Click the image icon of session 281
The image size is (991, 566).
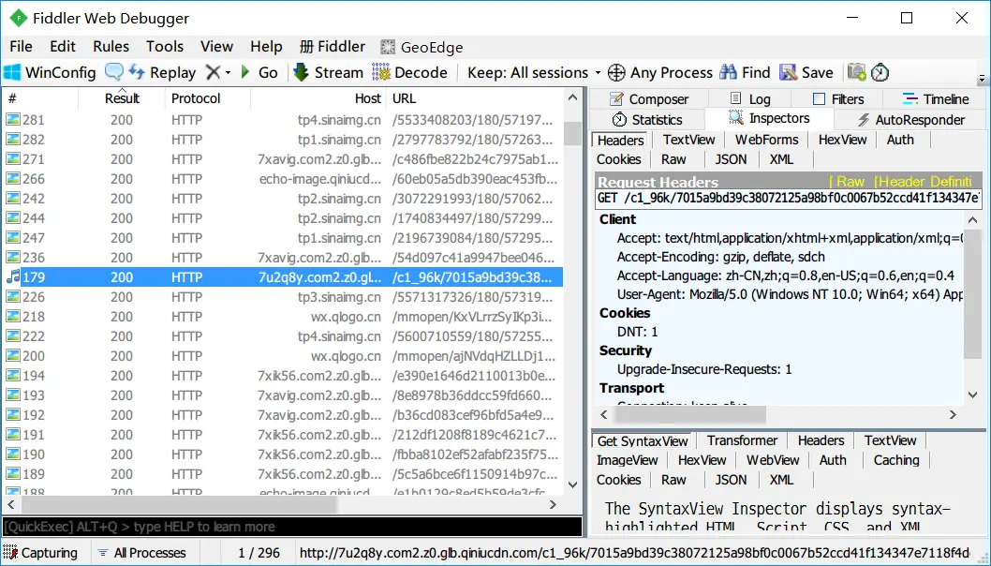12,120
